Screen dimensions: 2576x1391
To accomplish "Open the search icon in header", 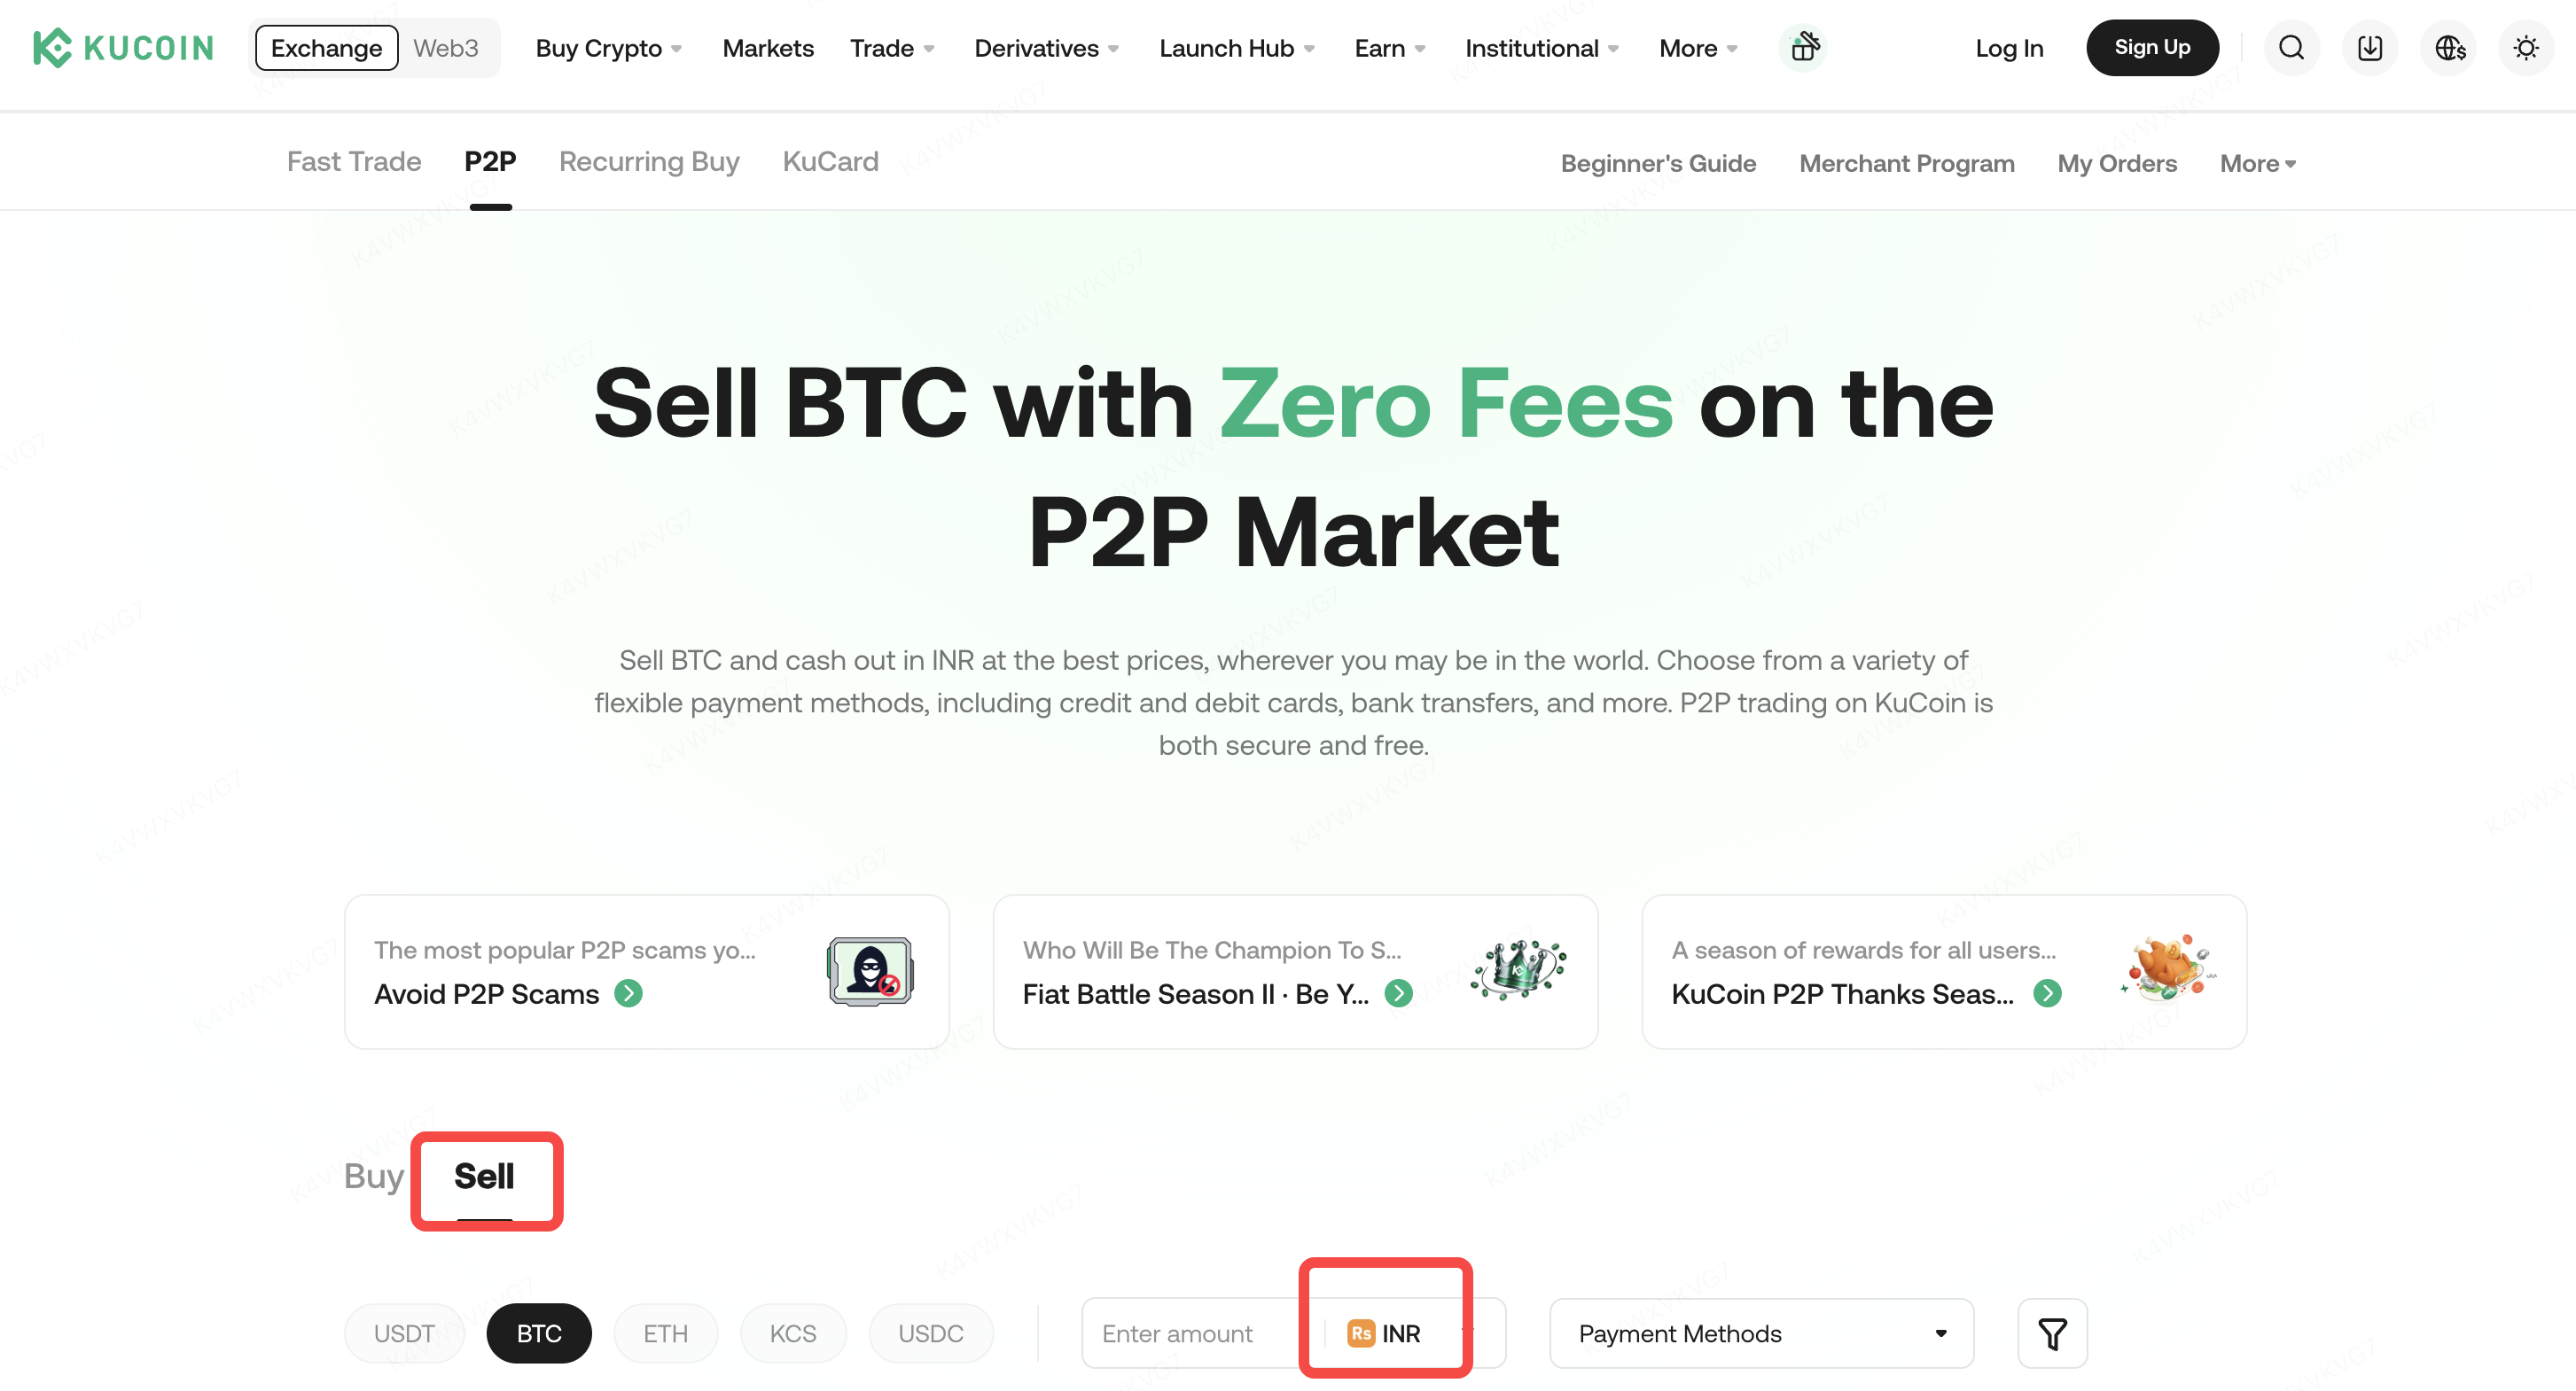I will 2291,48.
